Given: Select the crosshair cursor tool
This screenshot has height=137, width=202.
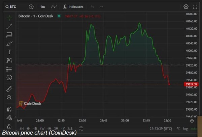Looking at the screenshot, I should coord(9,17).
